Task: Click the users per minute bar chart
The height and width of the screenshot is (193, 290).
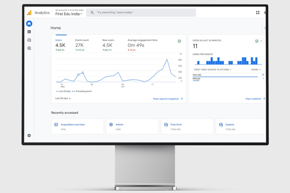Action: pyautogui.click(x=228, y=61)
